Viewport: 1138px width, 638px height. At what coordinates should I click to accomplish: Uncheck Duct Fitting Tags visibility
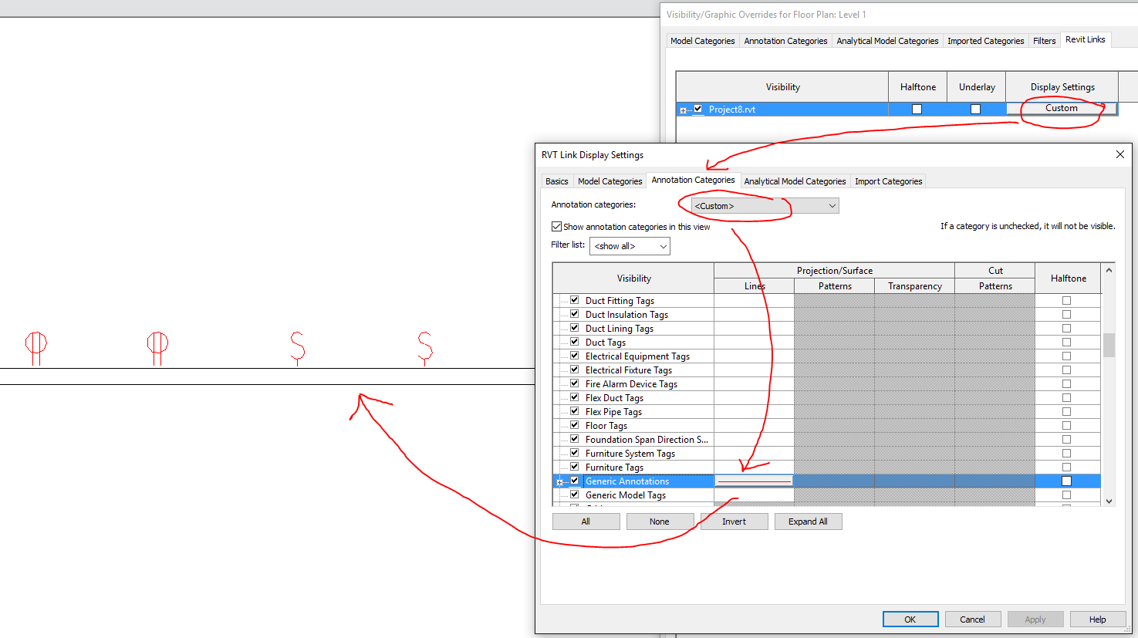tap(574, 300)
